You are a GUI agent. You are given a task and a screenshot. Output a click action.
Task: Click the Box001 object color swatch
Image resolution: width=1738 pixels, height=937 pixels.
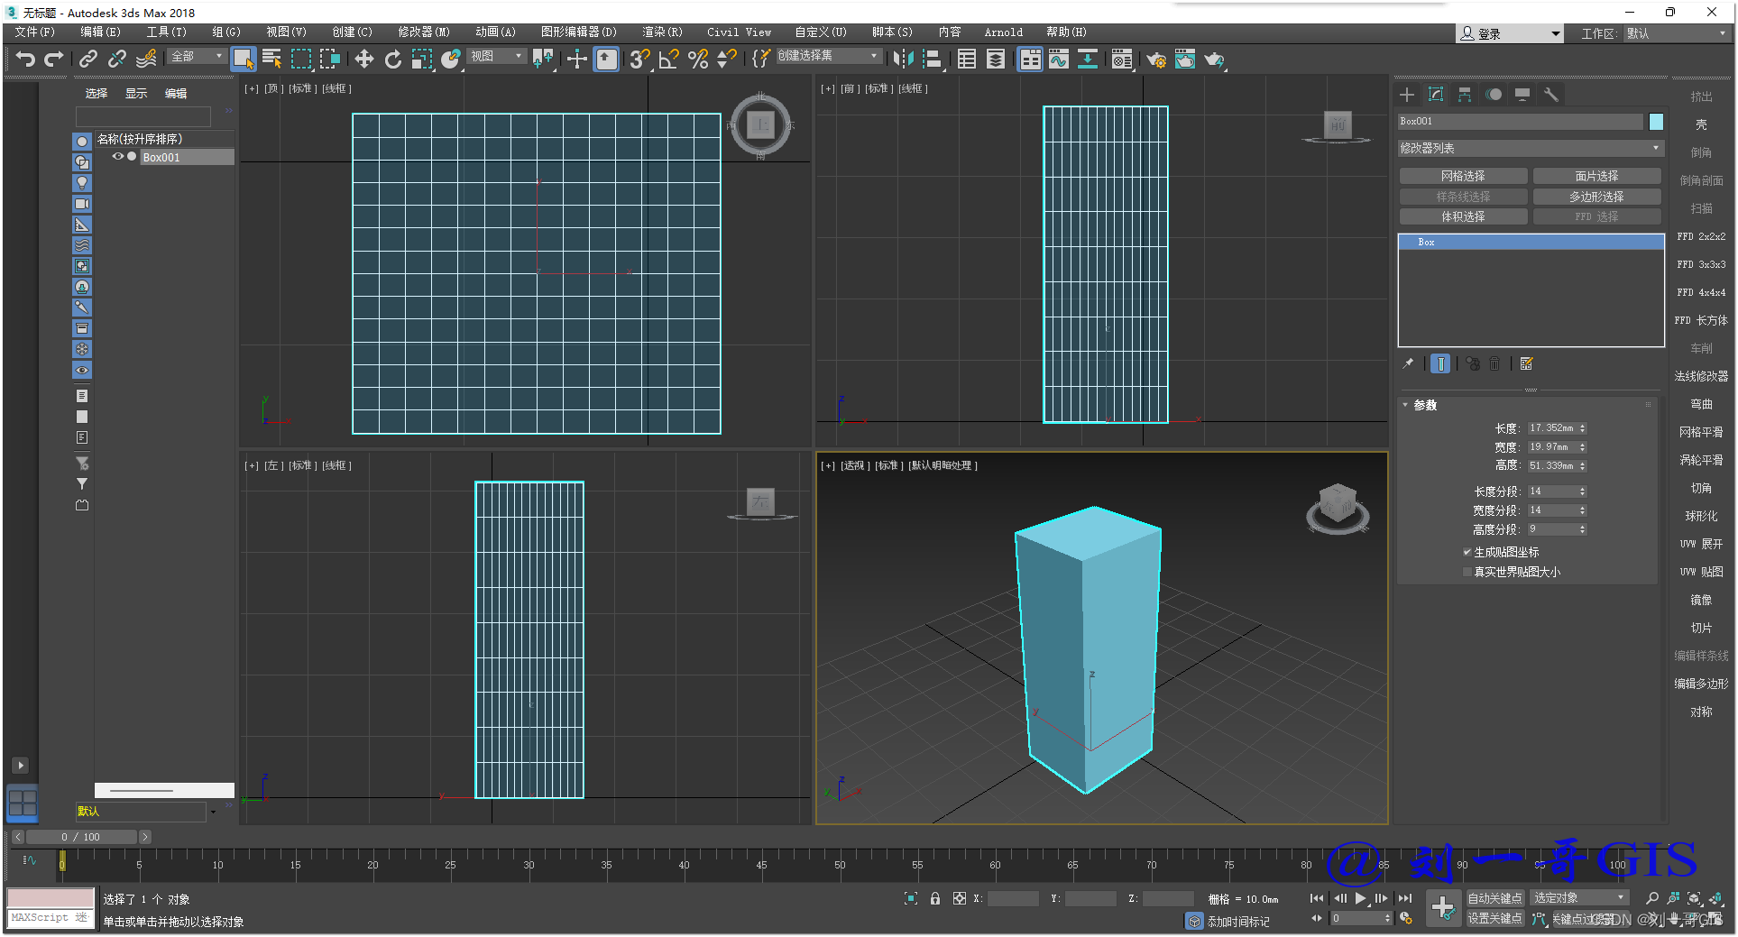tap(1656, 122)
